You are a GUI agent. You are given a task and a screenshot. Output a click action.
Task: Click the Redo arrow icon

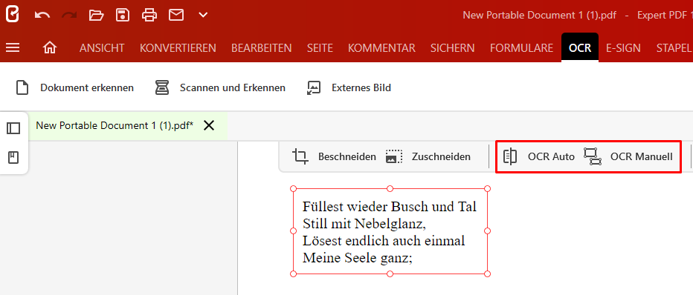point(69,16)
